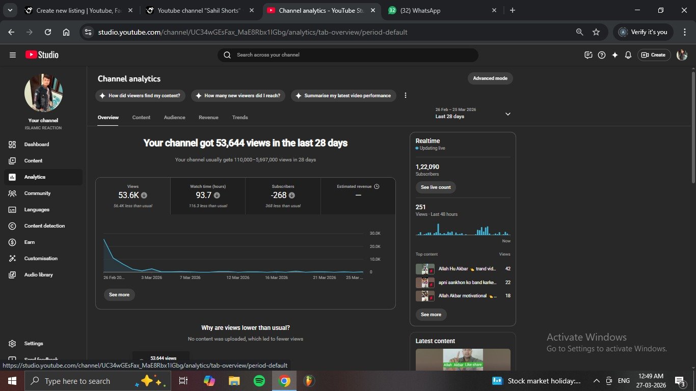Go to Content detection in sidebar
696x391 pixels.
[x=44, y=226]
